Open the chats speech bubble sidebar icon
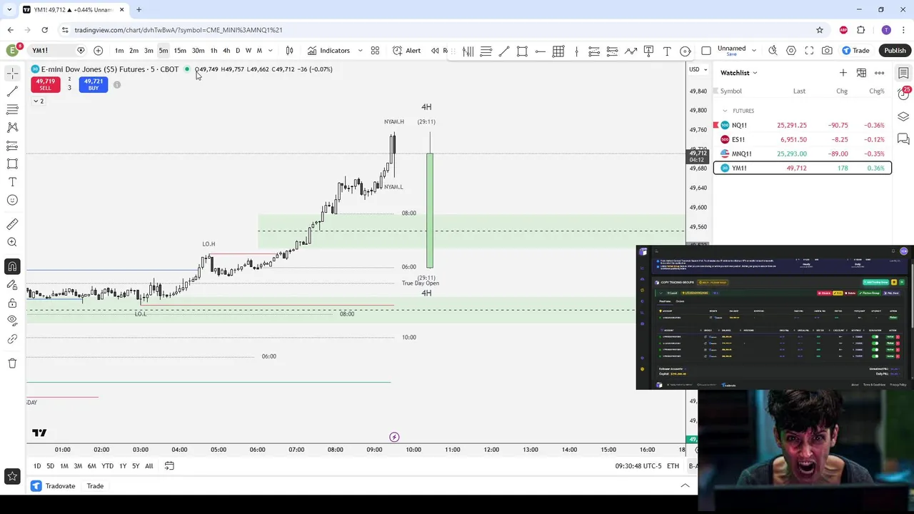This screenshot has width=914, height=514. pos(903,139)
